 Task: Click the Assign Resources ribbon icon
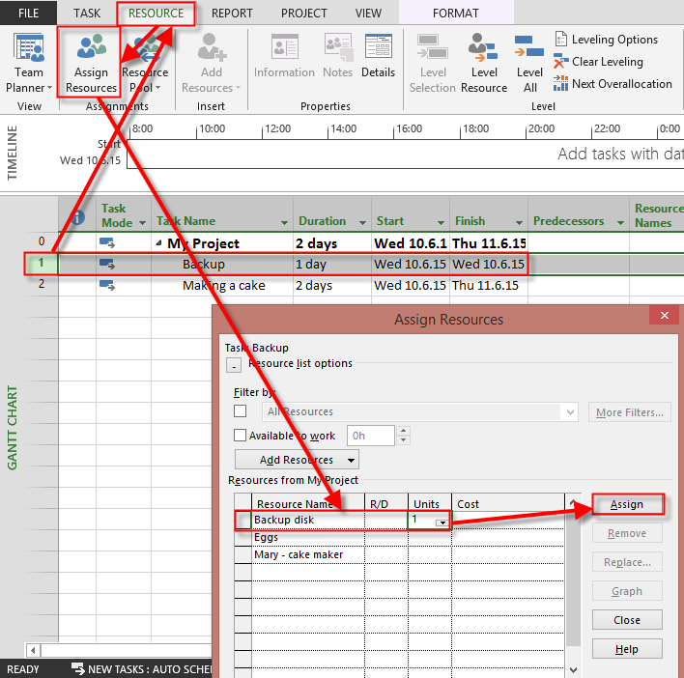coord(91,63)
